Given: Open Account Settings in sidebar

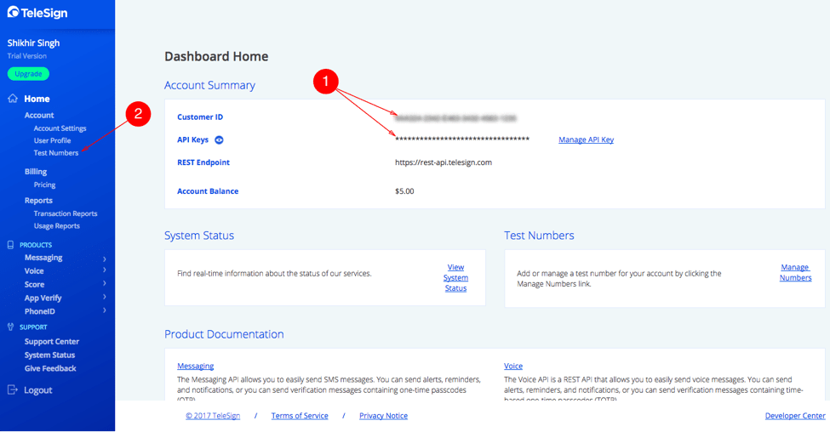Looking at the screenshot, I should [x=60, y=128].
